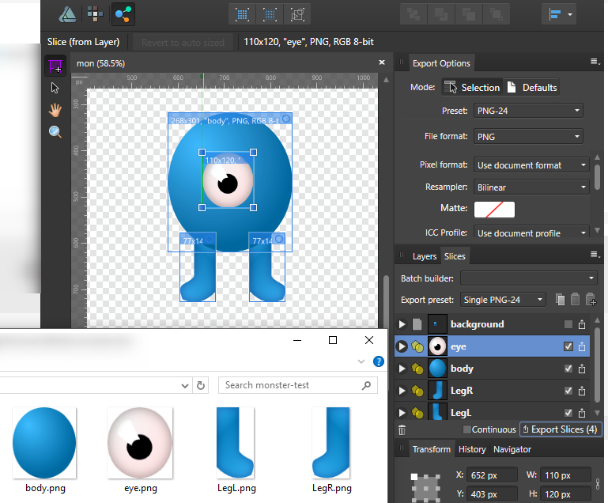Switch to the Pixel persona icon

click(95, 13)
